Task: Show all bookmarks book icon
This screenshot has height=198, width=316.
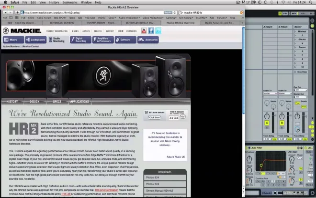Action: (x=11, y=18)
